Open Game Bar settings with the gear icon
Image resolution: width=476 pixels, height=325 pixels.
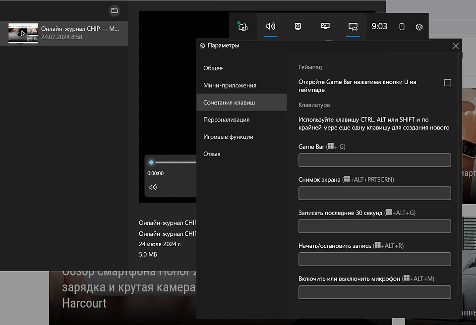(419, 27)
